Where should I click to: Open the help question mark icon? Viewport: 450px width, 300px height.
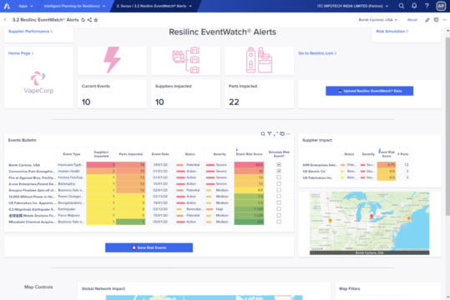point(427,6)
